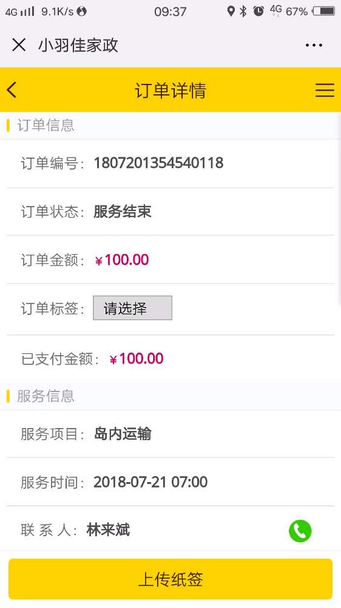
Task: Open the 请选择 order tag dropdown
Action: click(x=132, y=308)
